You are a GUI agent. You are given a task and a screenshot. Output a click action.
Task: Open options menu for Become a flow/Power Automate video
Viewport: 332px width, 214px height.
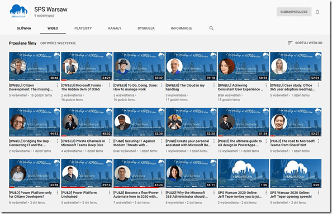click(x=162, y=193)
